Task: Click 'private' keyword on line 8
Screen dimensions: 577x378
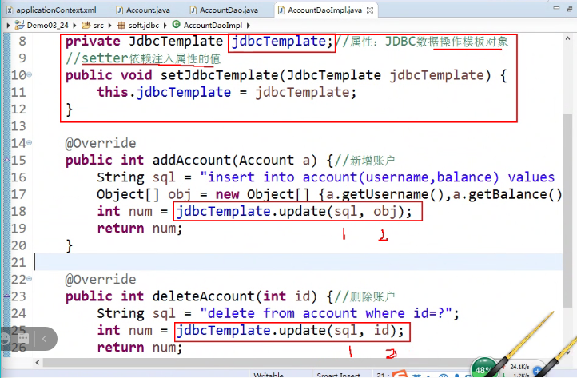Action: (93, 42)
